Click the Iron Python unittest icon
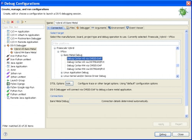Image resolution: width=192 pixels, height=140 pixels. [8, 59]
